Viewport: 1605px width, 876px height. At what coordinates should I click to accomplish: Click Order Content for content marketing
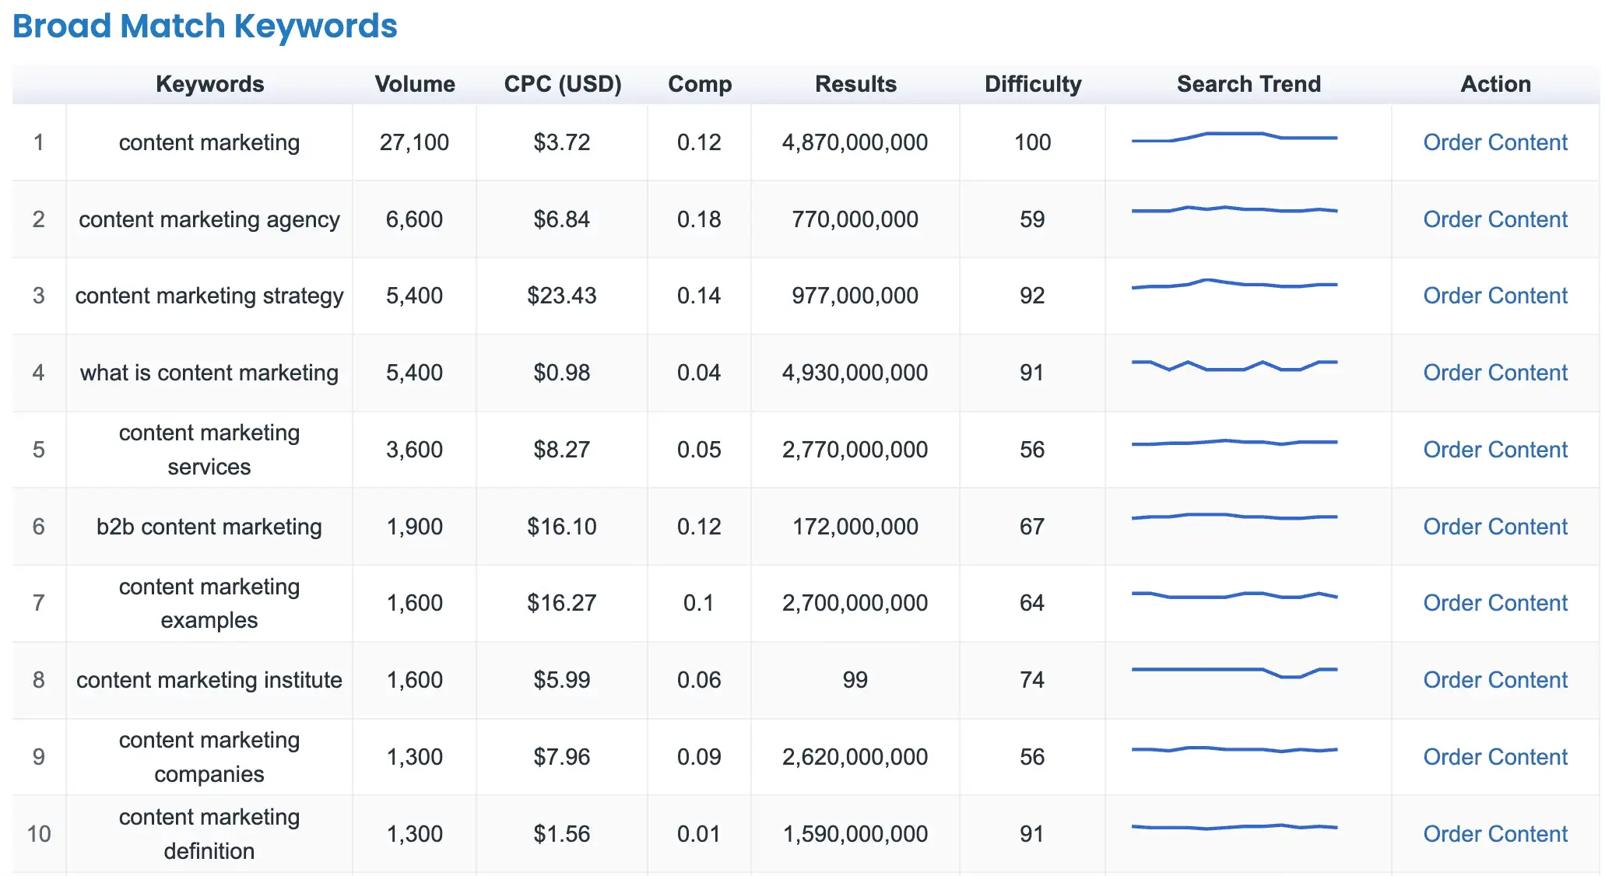pyautogui.click(x=1495, y=142)
